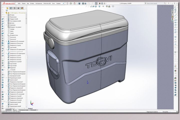
Task: Click the Edit Appearance color ball icon
Action: click(107, 6)
